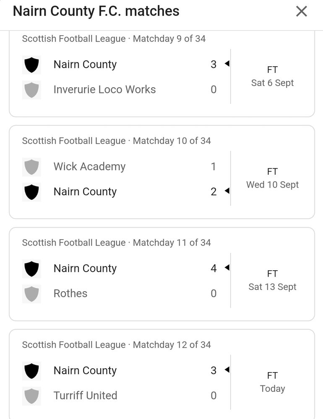Click Nairn County crest in Matchday 11 card
The image size is (323, 419).
tap(31, 269)
